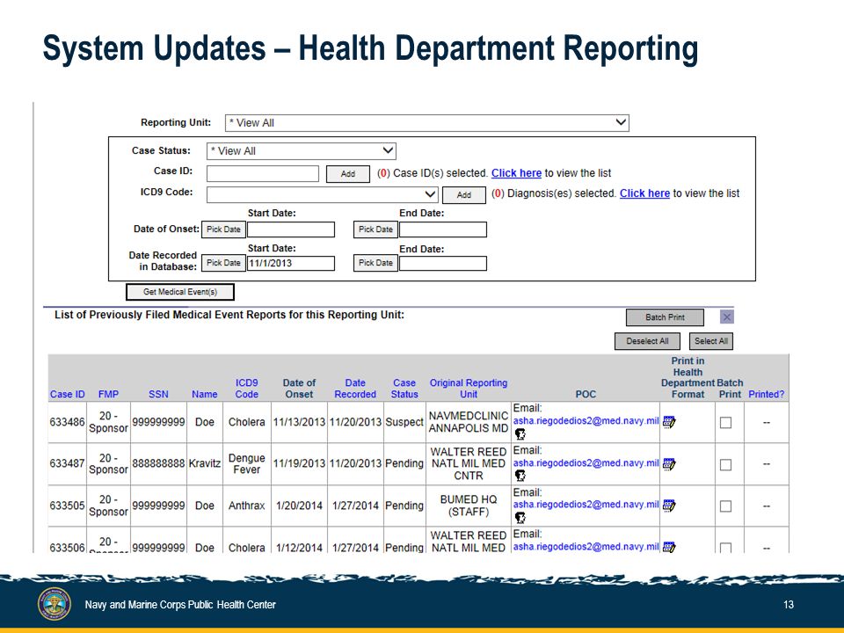Click the Suspect case status cell
Screen dimensions: 844x633
coord(404,422)
